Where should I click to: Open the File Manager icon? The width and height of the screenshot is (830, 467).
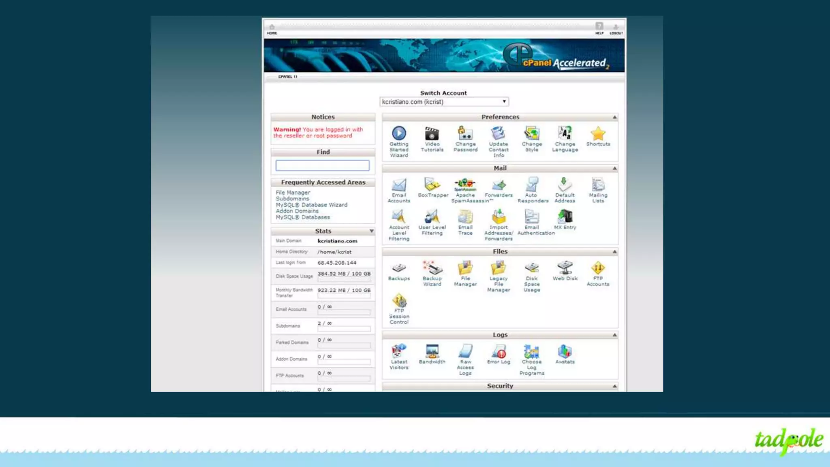(x=465, y=268)
